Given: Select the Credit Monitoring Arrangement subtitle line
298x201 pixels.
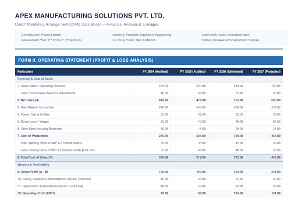Looking at the screenshot, I should click(86, 25).
